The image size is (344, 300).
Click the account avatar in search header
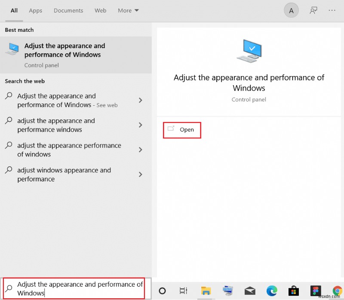(291, 10)
